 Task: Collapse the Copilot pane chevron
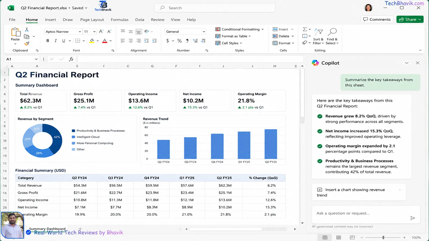click(406, 63)
